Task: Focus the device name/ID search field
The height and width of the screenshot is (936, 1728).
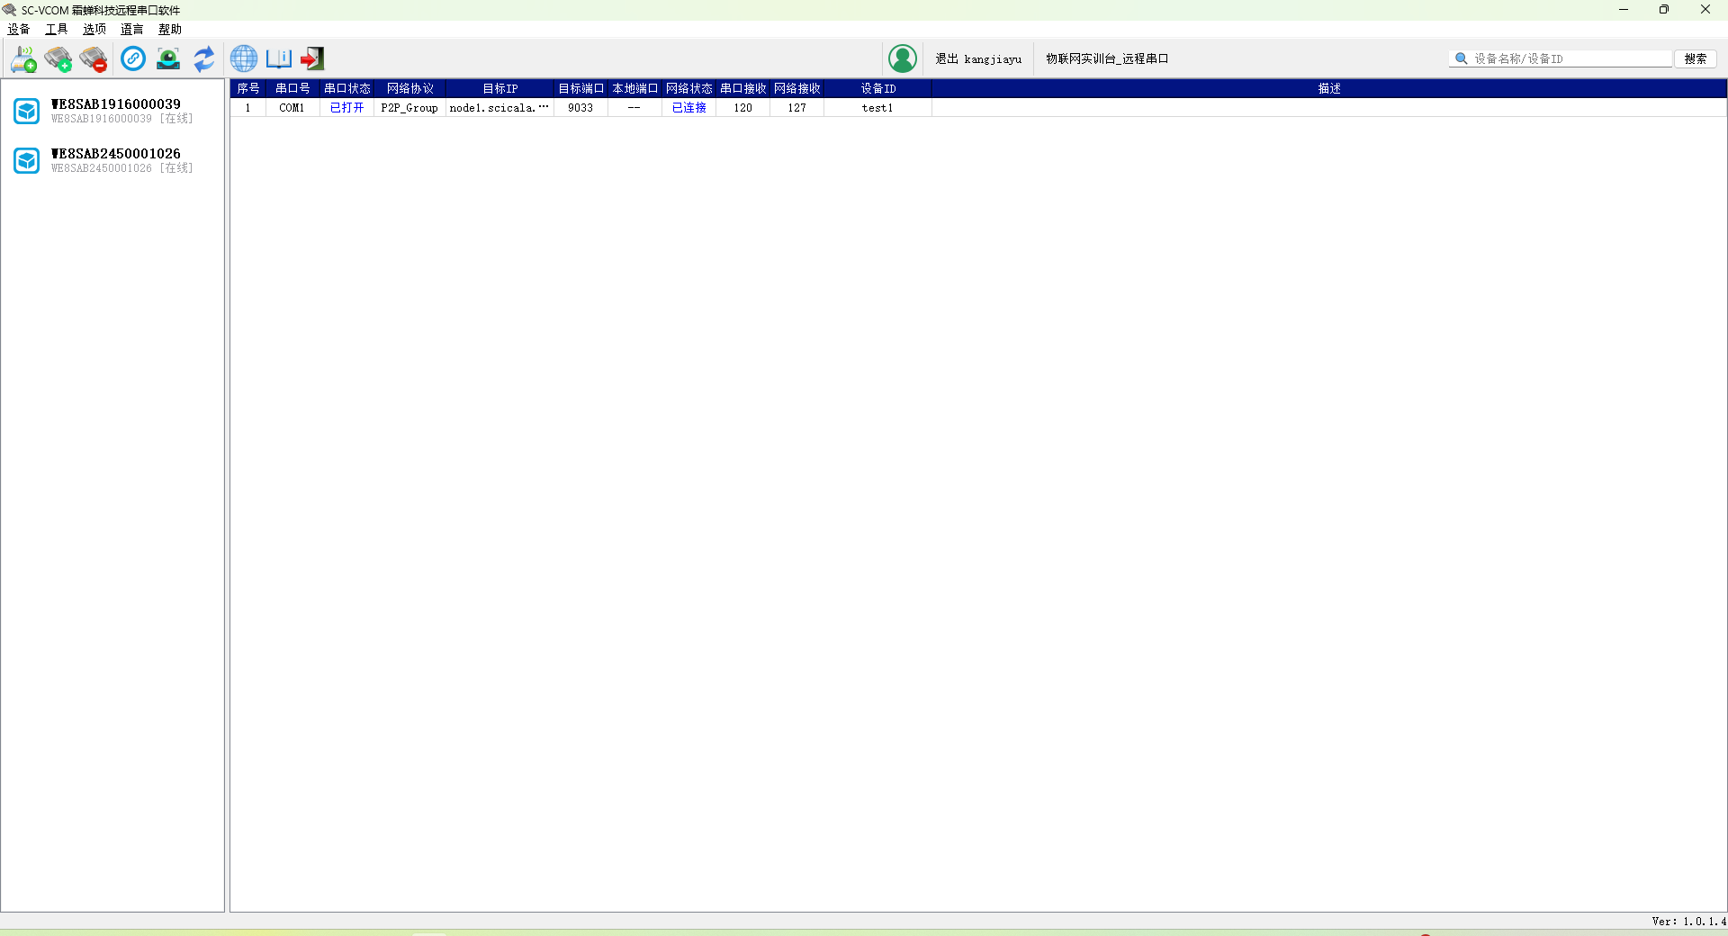Action: pyautogui.click(x=1570, y=59)
